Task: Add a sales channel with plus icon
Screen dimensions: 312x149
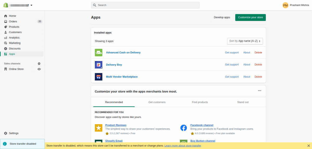Action: [x=39, y=64]
